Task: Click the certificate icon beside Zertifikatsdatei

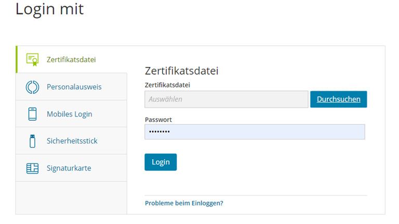Action: [x=32, y=60]
